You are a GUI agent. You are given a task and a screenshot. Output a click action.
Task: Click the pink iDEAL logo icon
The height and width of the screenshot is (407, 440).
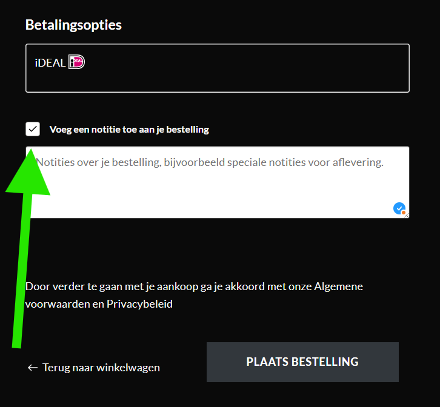click(x=76, y=62)
